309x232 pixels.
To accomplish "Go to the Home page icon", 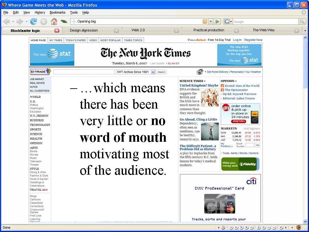I will coord(54,21).
